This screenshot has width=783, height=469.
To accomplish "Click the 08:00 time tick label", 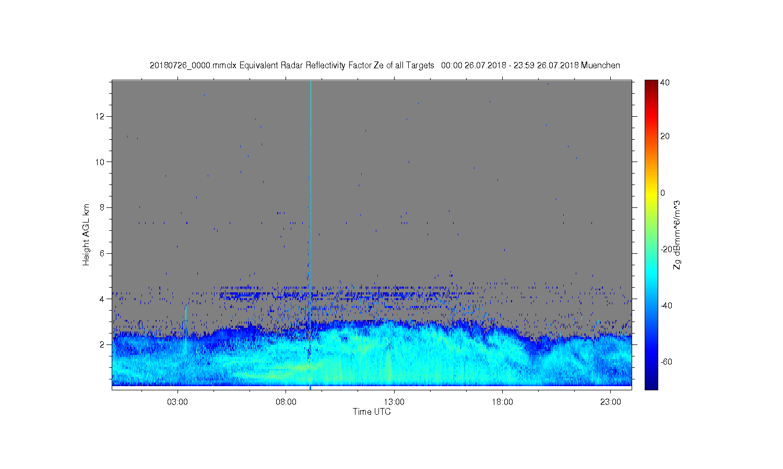I will 286,402.
